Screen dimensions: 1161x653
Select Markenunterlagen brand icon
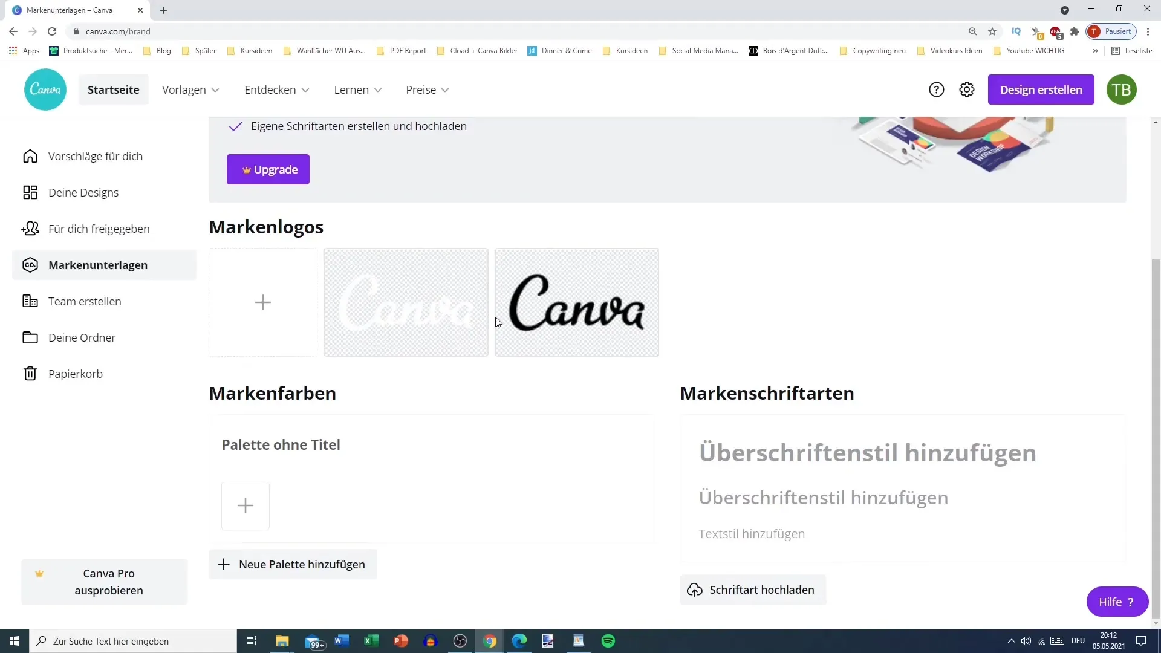[x=30, y=265]
